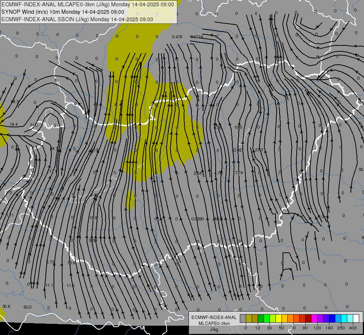This screenshot has height=335, width=364.
Task: Select the 4.76 grid value
Action: coord(218,173)
